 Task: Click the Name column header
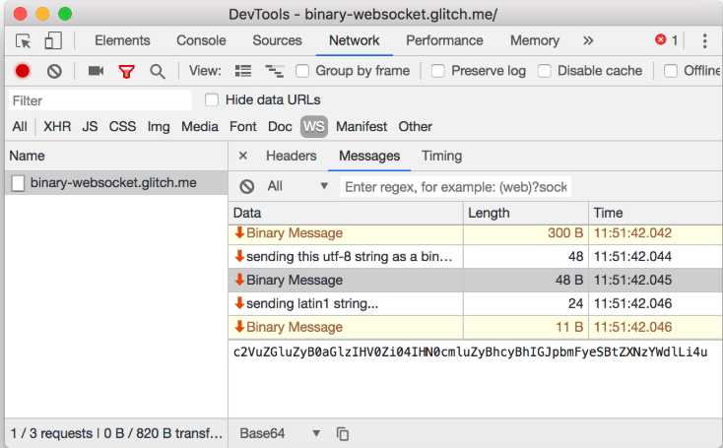coord(116,156)
